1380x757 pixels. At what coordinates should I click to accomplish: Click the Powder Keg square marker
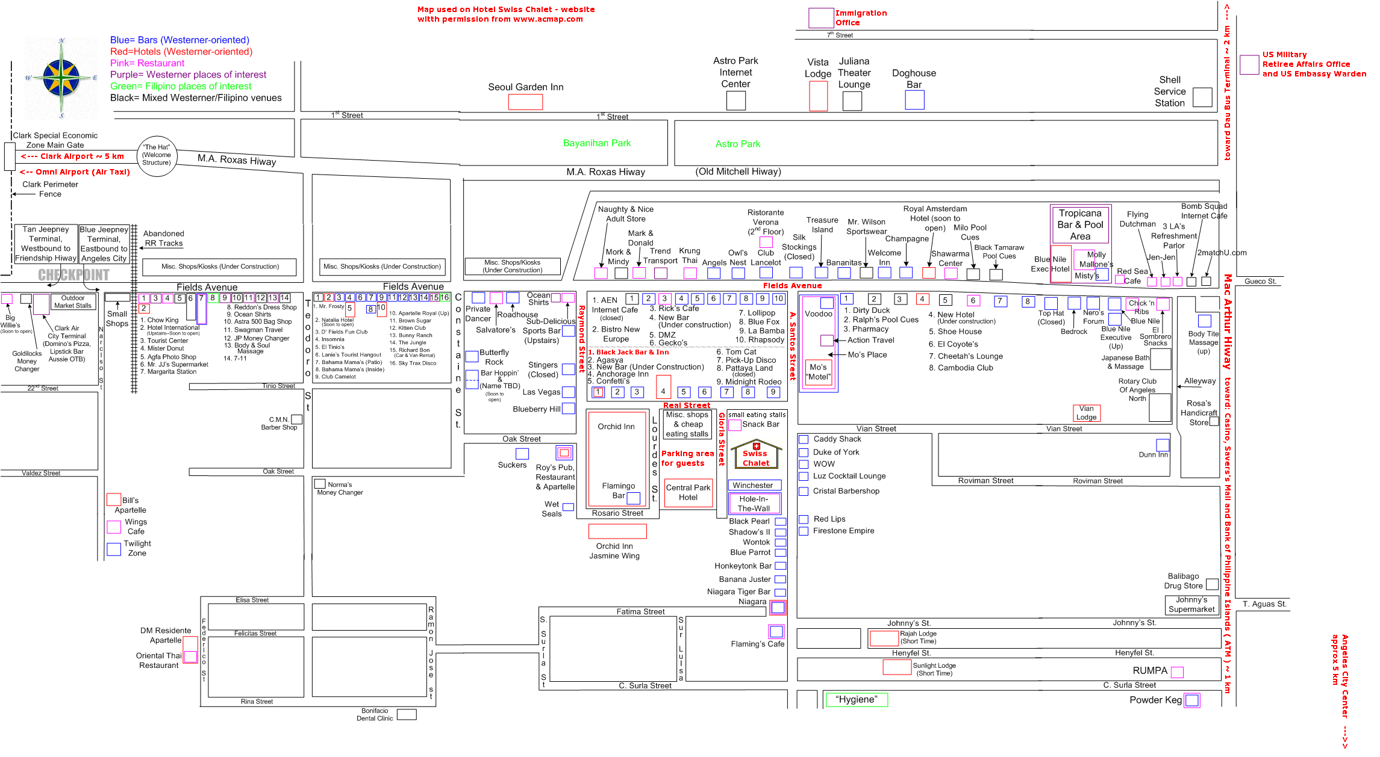click(x=1191, y=700)
